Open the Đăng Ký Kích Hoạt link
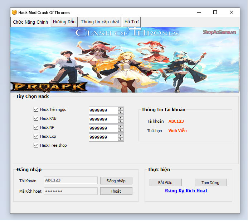This screenshot has height=221, width=248. [186, 191]
